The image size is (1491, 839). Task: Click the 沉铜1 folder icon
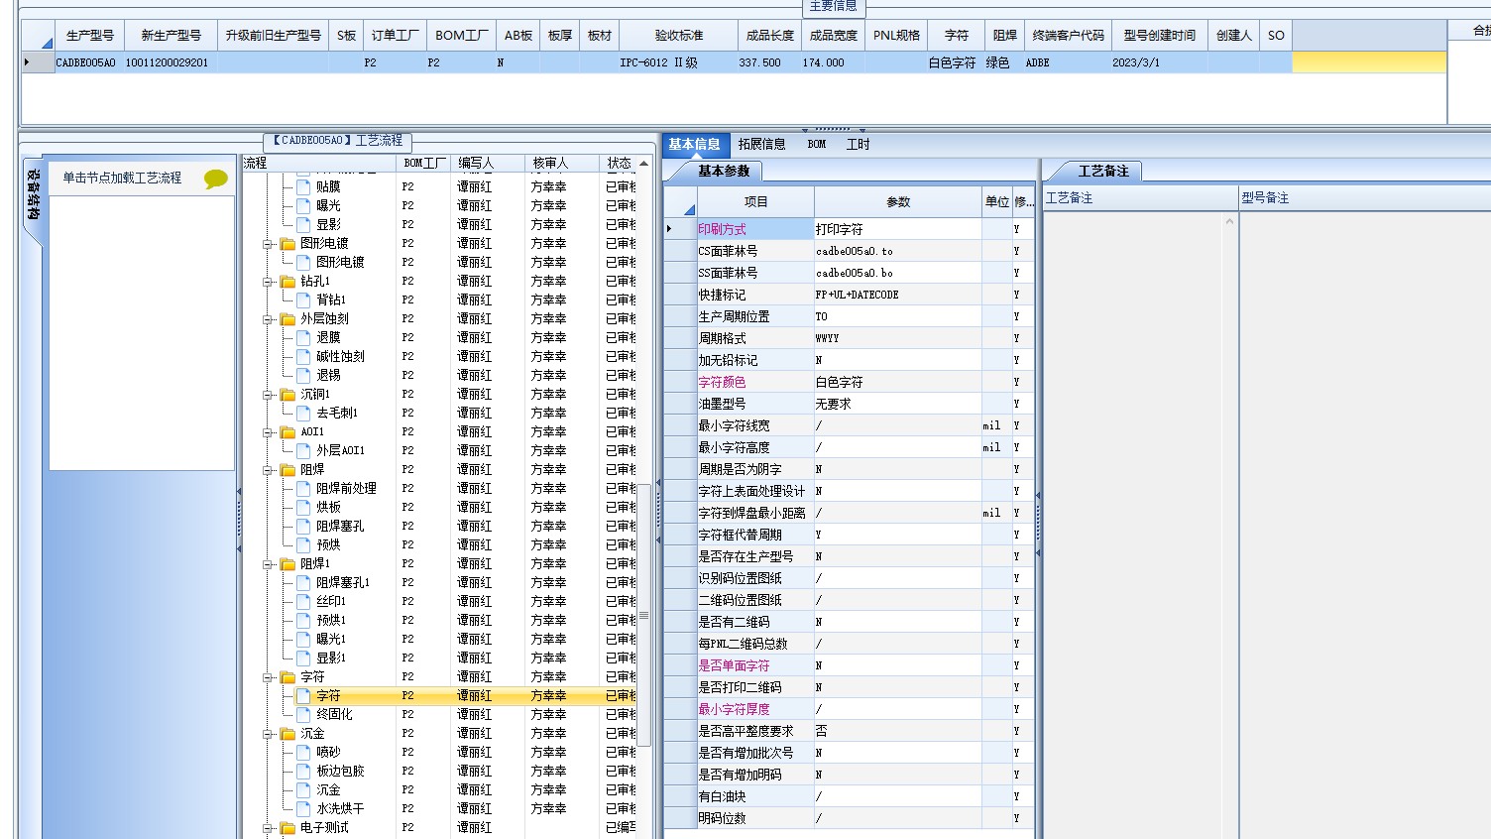pos(287,395)
